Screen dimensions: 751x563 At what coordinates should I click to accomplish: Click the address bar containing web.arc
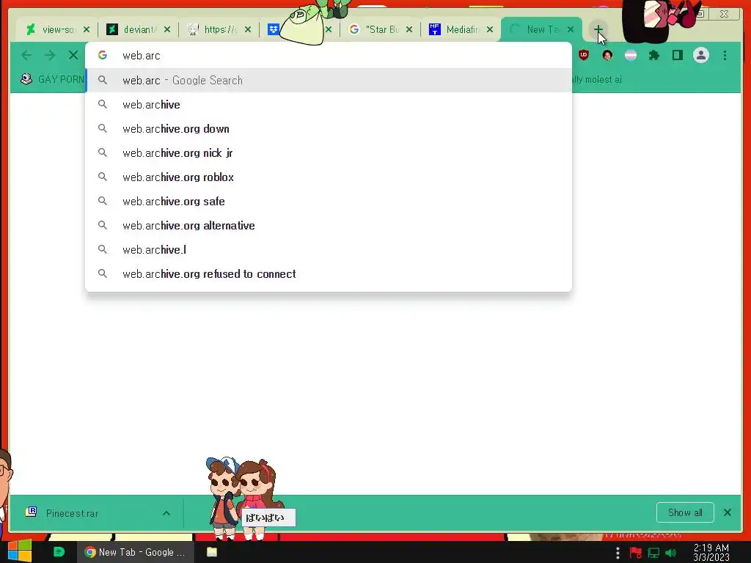pyautogui.click(x=329, y=56)
